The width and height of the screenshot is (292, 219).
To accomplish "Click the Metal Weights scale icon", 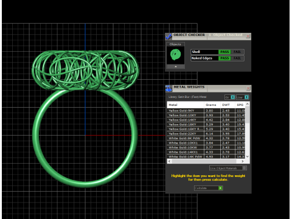I will click(169, 88).
